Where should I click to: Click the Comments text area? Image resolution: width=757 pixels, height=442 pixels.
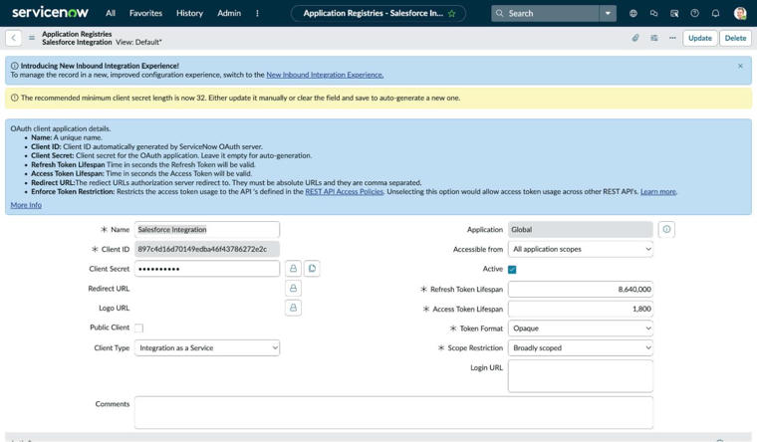(x=393, y=412)
